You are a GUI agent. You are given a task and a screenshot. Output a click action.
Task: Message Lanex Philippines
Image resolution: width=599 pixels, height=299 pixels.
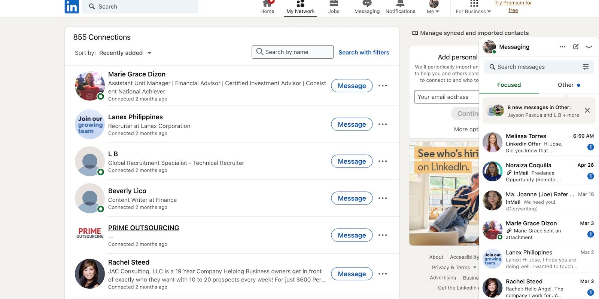tap(352, 124)
